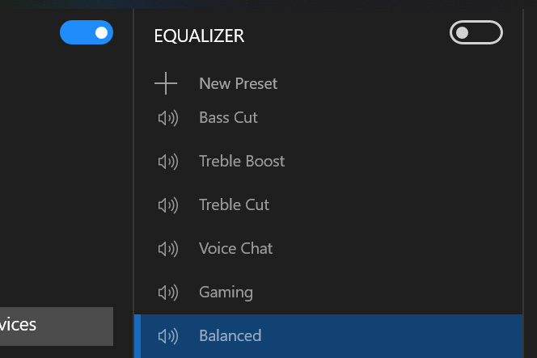The width and height of the screenshot is (537, 358).
Task: Click the speaker icon beside Bass Cut
Action: (x=168, y=118)
